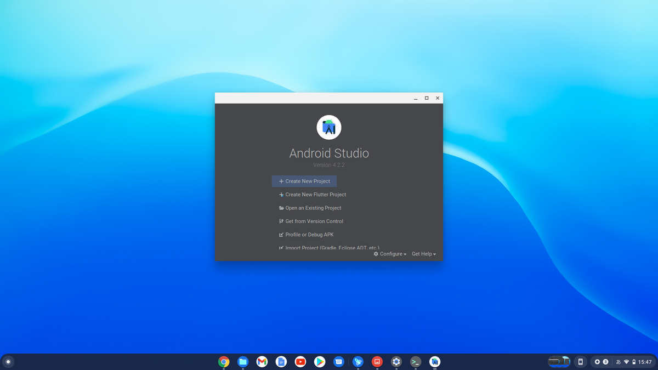Select Get from Version Control
The height and width of the screenshot is (370, 658).
(311, 221)
